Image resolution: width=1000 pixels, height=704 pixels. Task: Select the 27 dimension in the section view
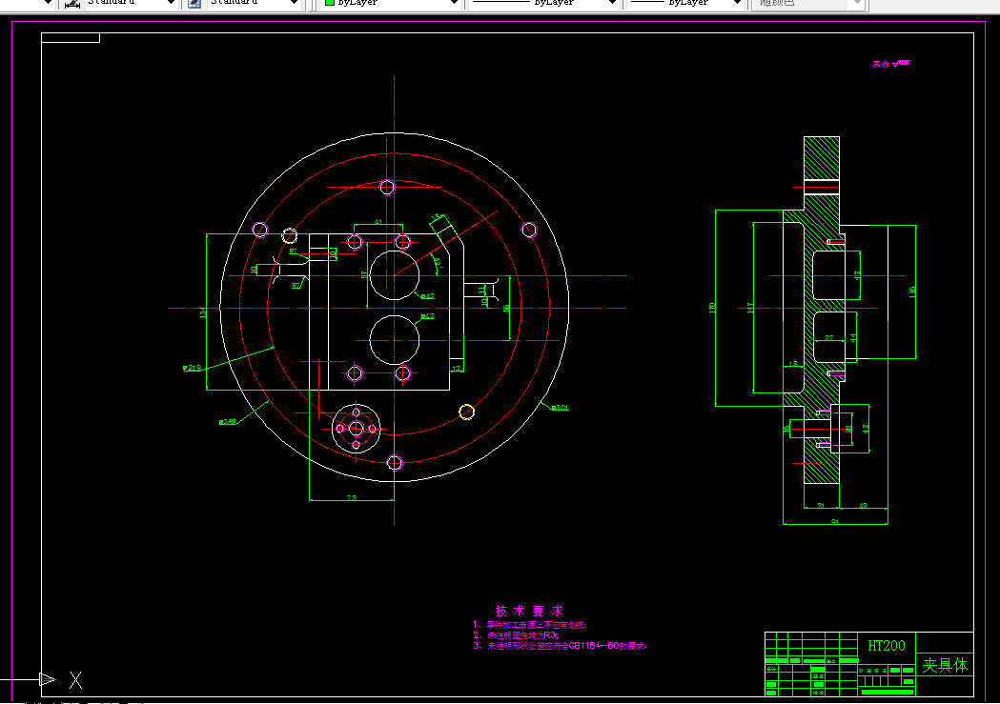click(829, 337)
